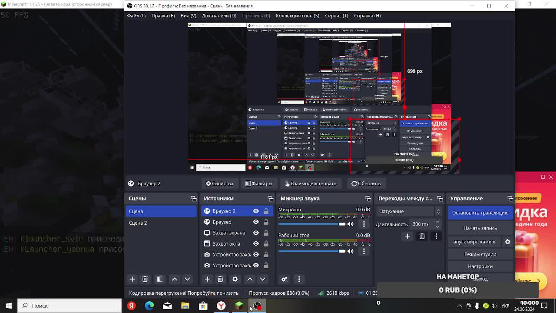Viewport: 556px width, 313px height.
Task: Increase transition duration with up arrow
Action: coord(437,222)
